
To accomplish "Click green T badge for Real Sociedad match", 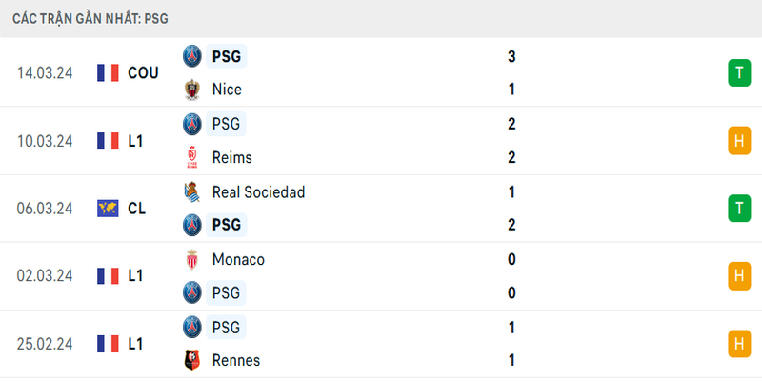I will tap(738, 208).
